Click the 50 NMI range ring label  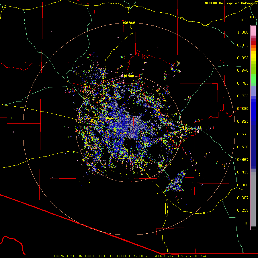click(x=129, y=76)
